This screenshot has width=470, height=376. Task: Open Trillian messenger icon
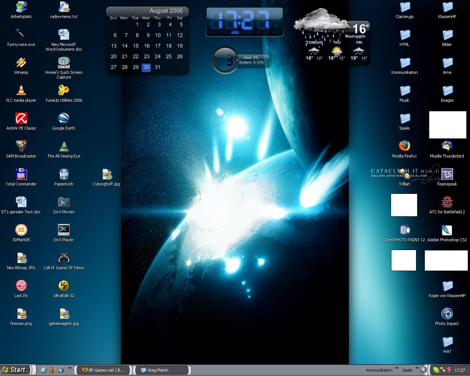pyautogui.click(x=404, y=177)
